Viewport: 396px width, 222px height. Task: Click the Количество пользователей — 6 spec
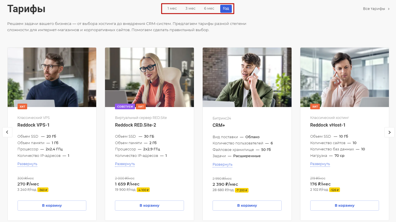pos(243,143)
